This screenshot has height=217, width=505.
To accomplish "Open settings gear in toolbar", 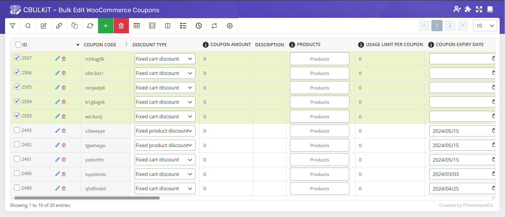I will (x=230, y=26).
